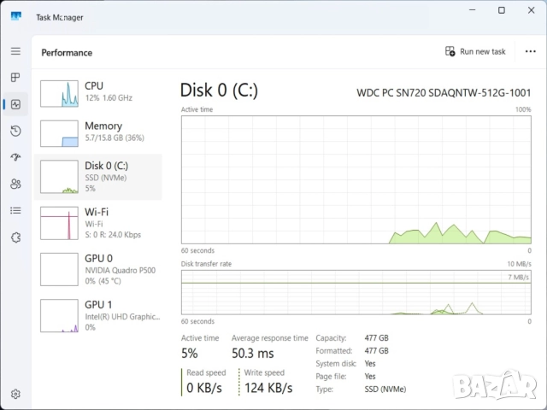Open the Services page icon
The height and width of the screenshot is (410, 547).
15,237
